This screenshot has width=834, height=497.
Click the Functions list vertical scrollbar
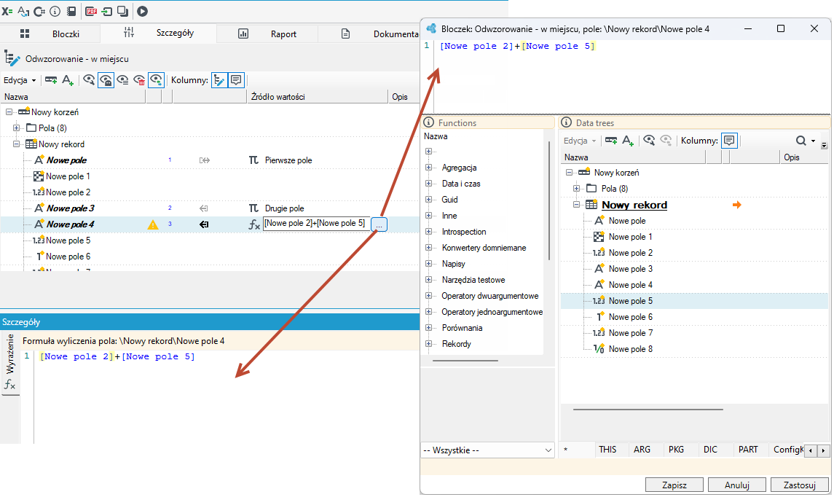[549, 200]
